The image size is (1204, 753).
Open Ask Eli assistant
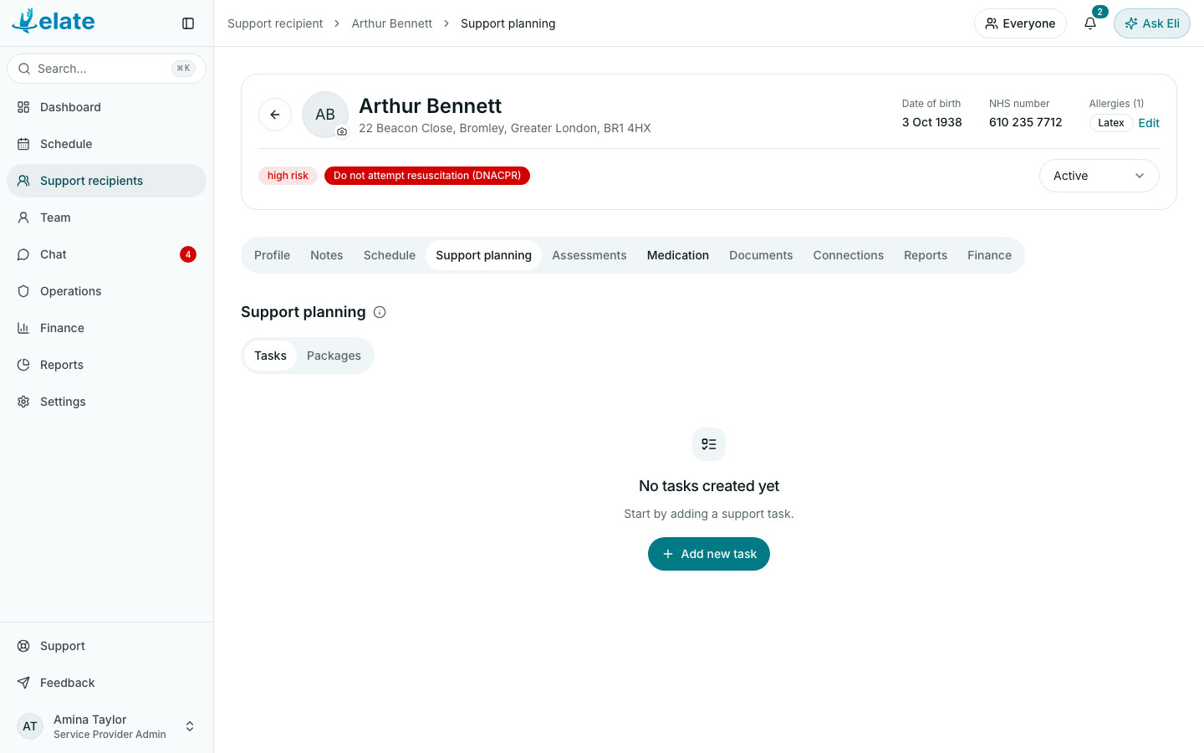tap(1152, 23)
